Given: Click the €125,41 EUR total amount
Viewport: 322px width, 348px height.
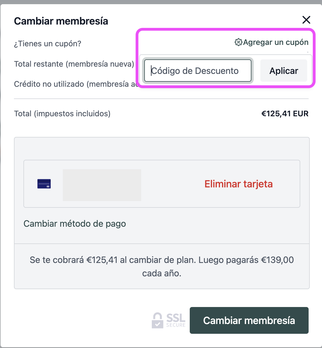Looking at the screenshot, I should click(x=285, y=114).
